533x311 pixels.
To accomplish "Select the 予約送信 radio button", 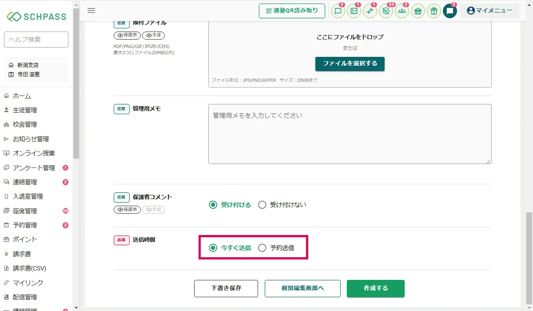I will tap(262, 248).
